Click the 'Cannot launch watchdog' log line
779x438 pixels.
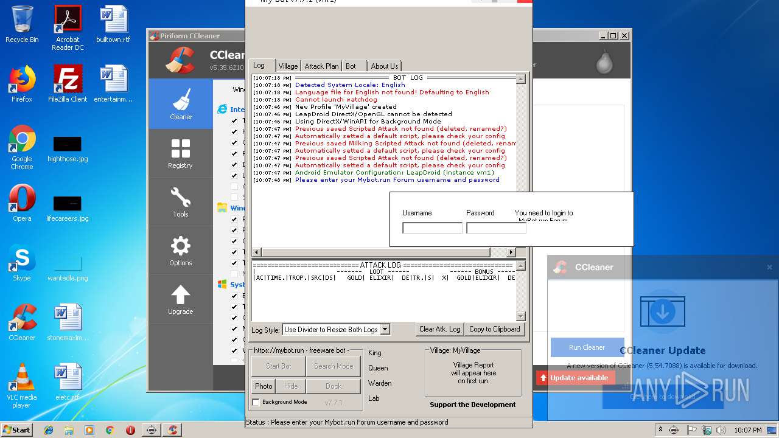click(x=336, y=100)
